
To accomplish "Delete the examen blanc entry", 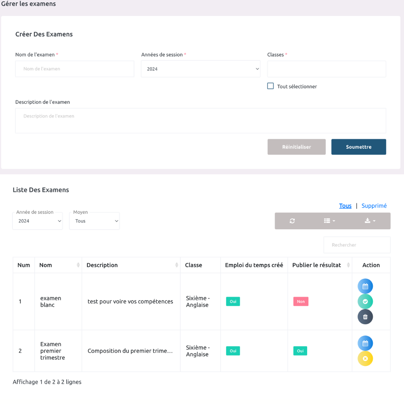I will pyautogui.click(x=365, y=317).
